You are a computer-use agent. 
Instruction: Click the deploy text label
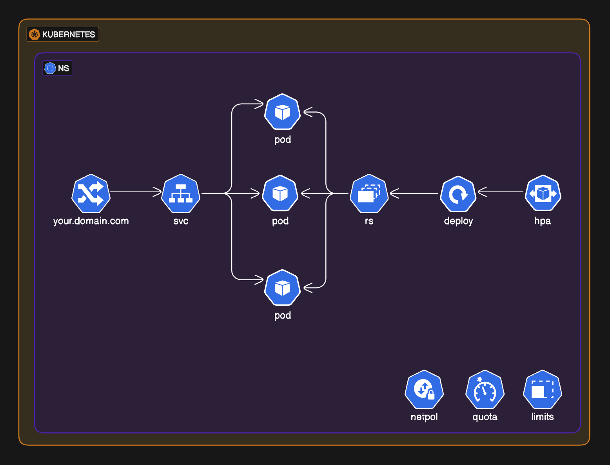point(458,221)
